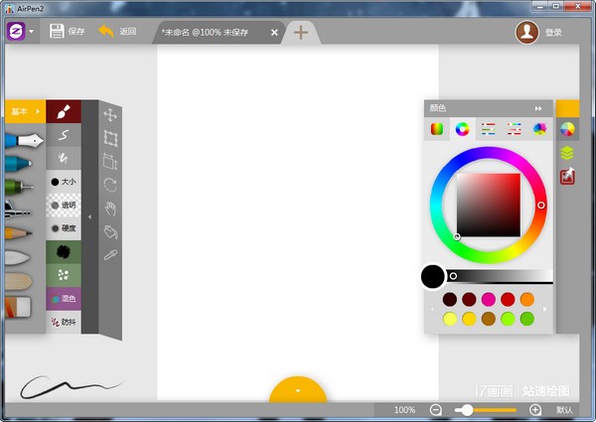Select the Paint Bucket fill tool

coord(110,231)
